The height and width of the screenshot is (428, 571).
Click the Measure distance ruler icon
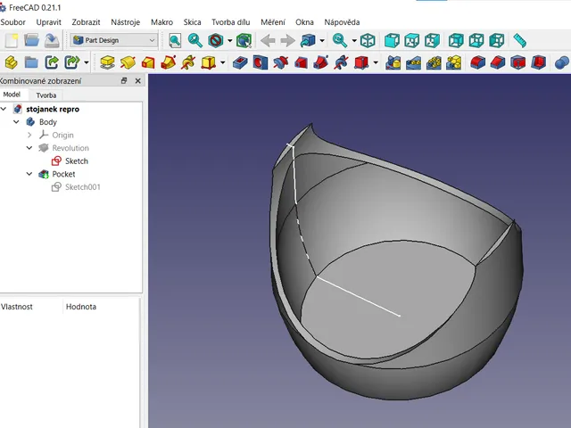pos(519,40)
